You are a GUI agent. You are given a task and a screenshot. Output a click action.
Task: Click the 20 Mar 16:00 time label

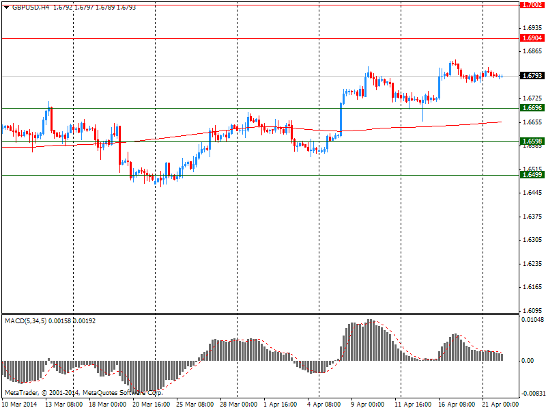151,405
